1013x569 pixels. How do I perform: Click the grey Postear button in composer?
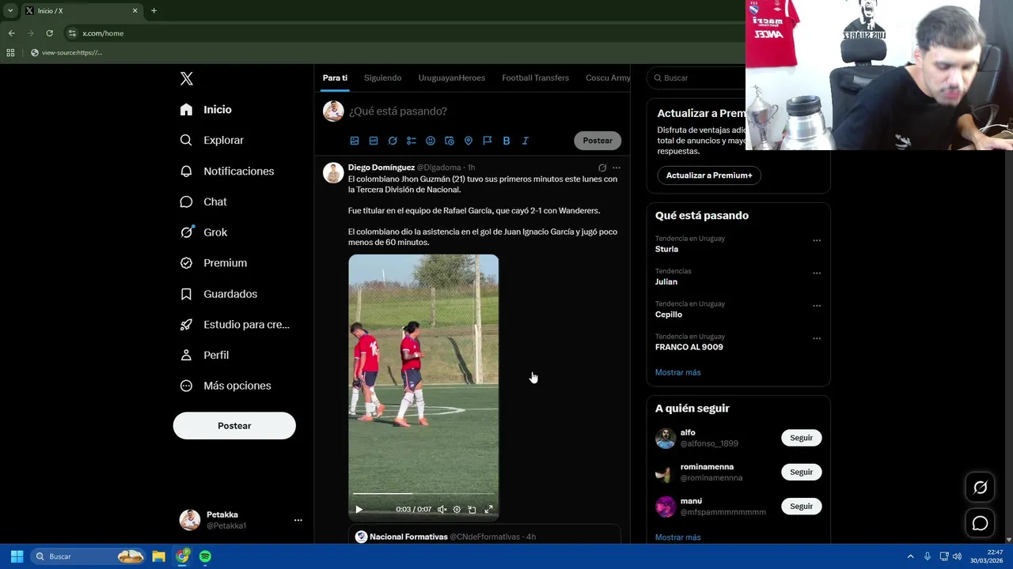(598, 141)
